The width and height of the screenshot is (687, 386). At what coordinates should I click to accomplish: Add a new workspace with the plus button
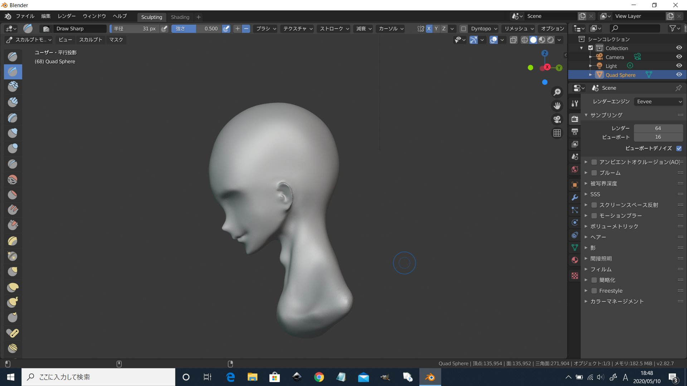coord(199,17)
